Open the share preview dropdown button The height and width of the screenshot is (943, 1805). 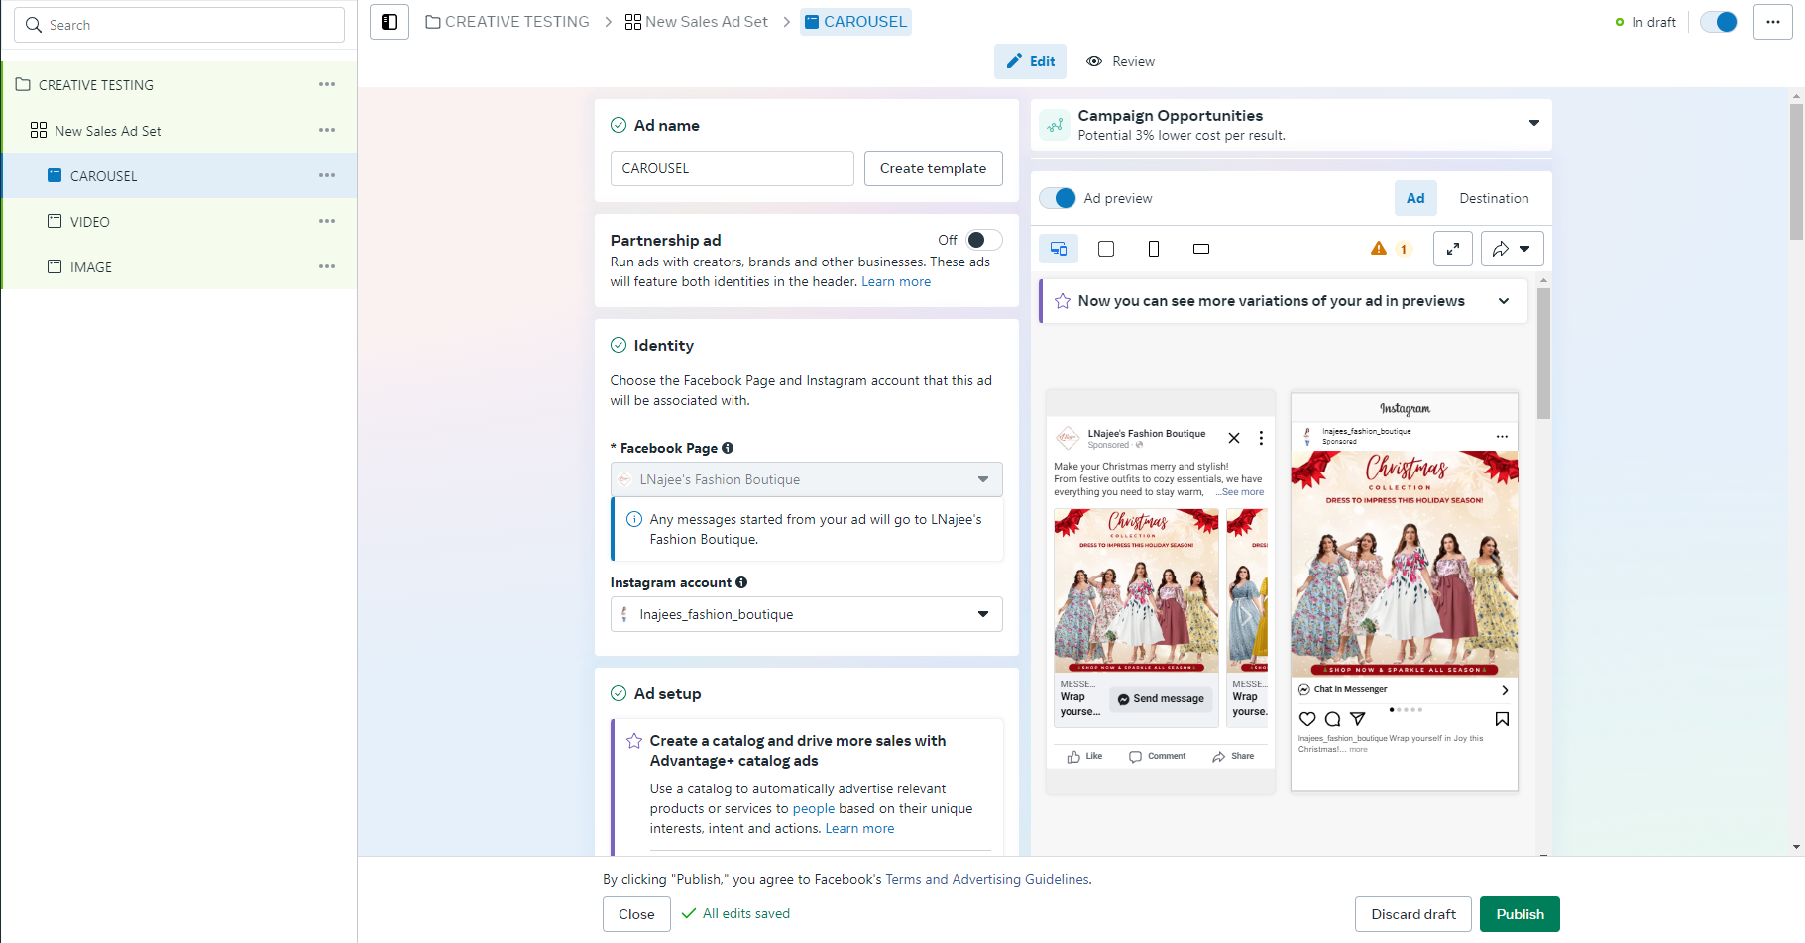click(1513, 249)
